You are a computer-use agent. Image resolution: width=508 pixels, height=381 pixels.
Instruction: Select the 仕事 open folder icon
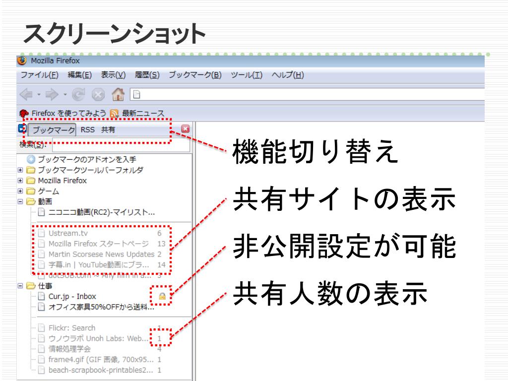click(x=31, y=286)
